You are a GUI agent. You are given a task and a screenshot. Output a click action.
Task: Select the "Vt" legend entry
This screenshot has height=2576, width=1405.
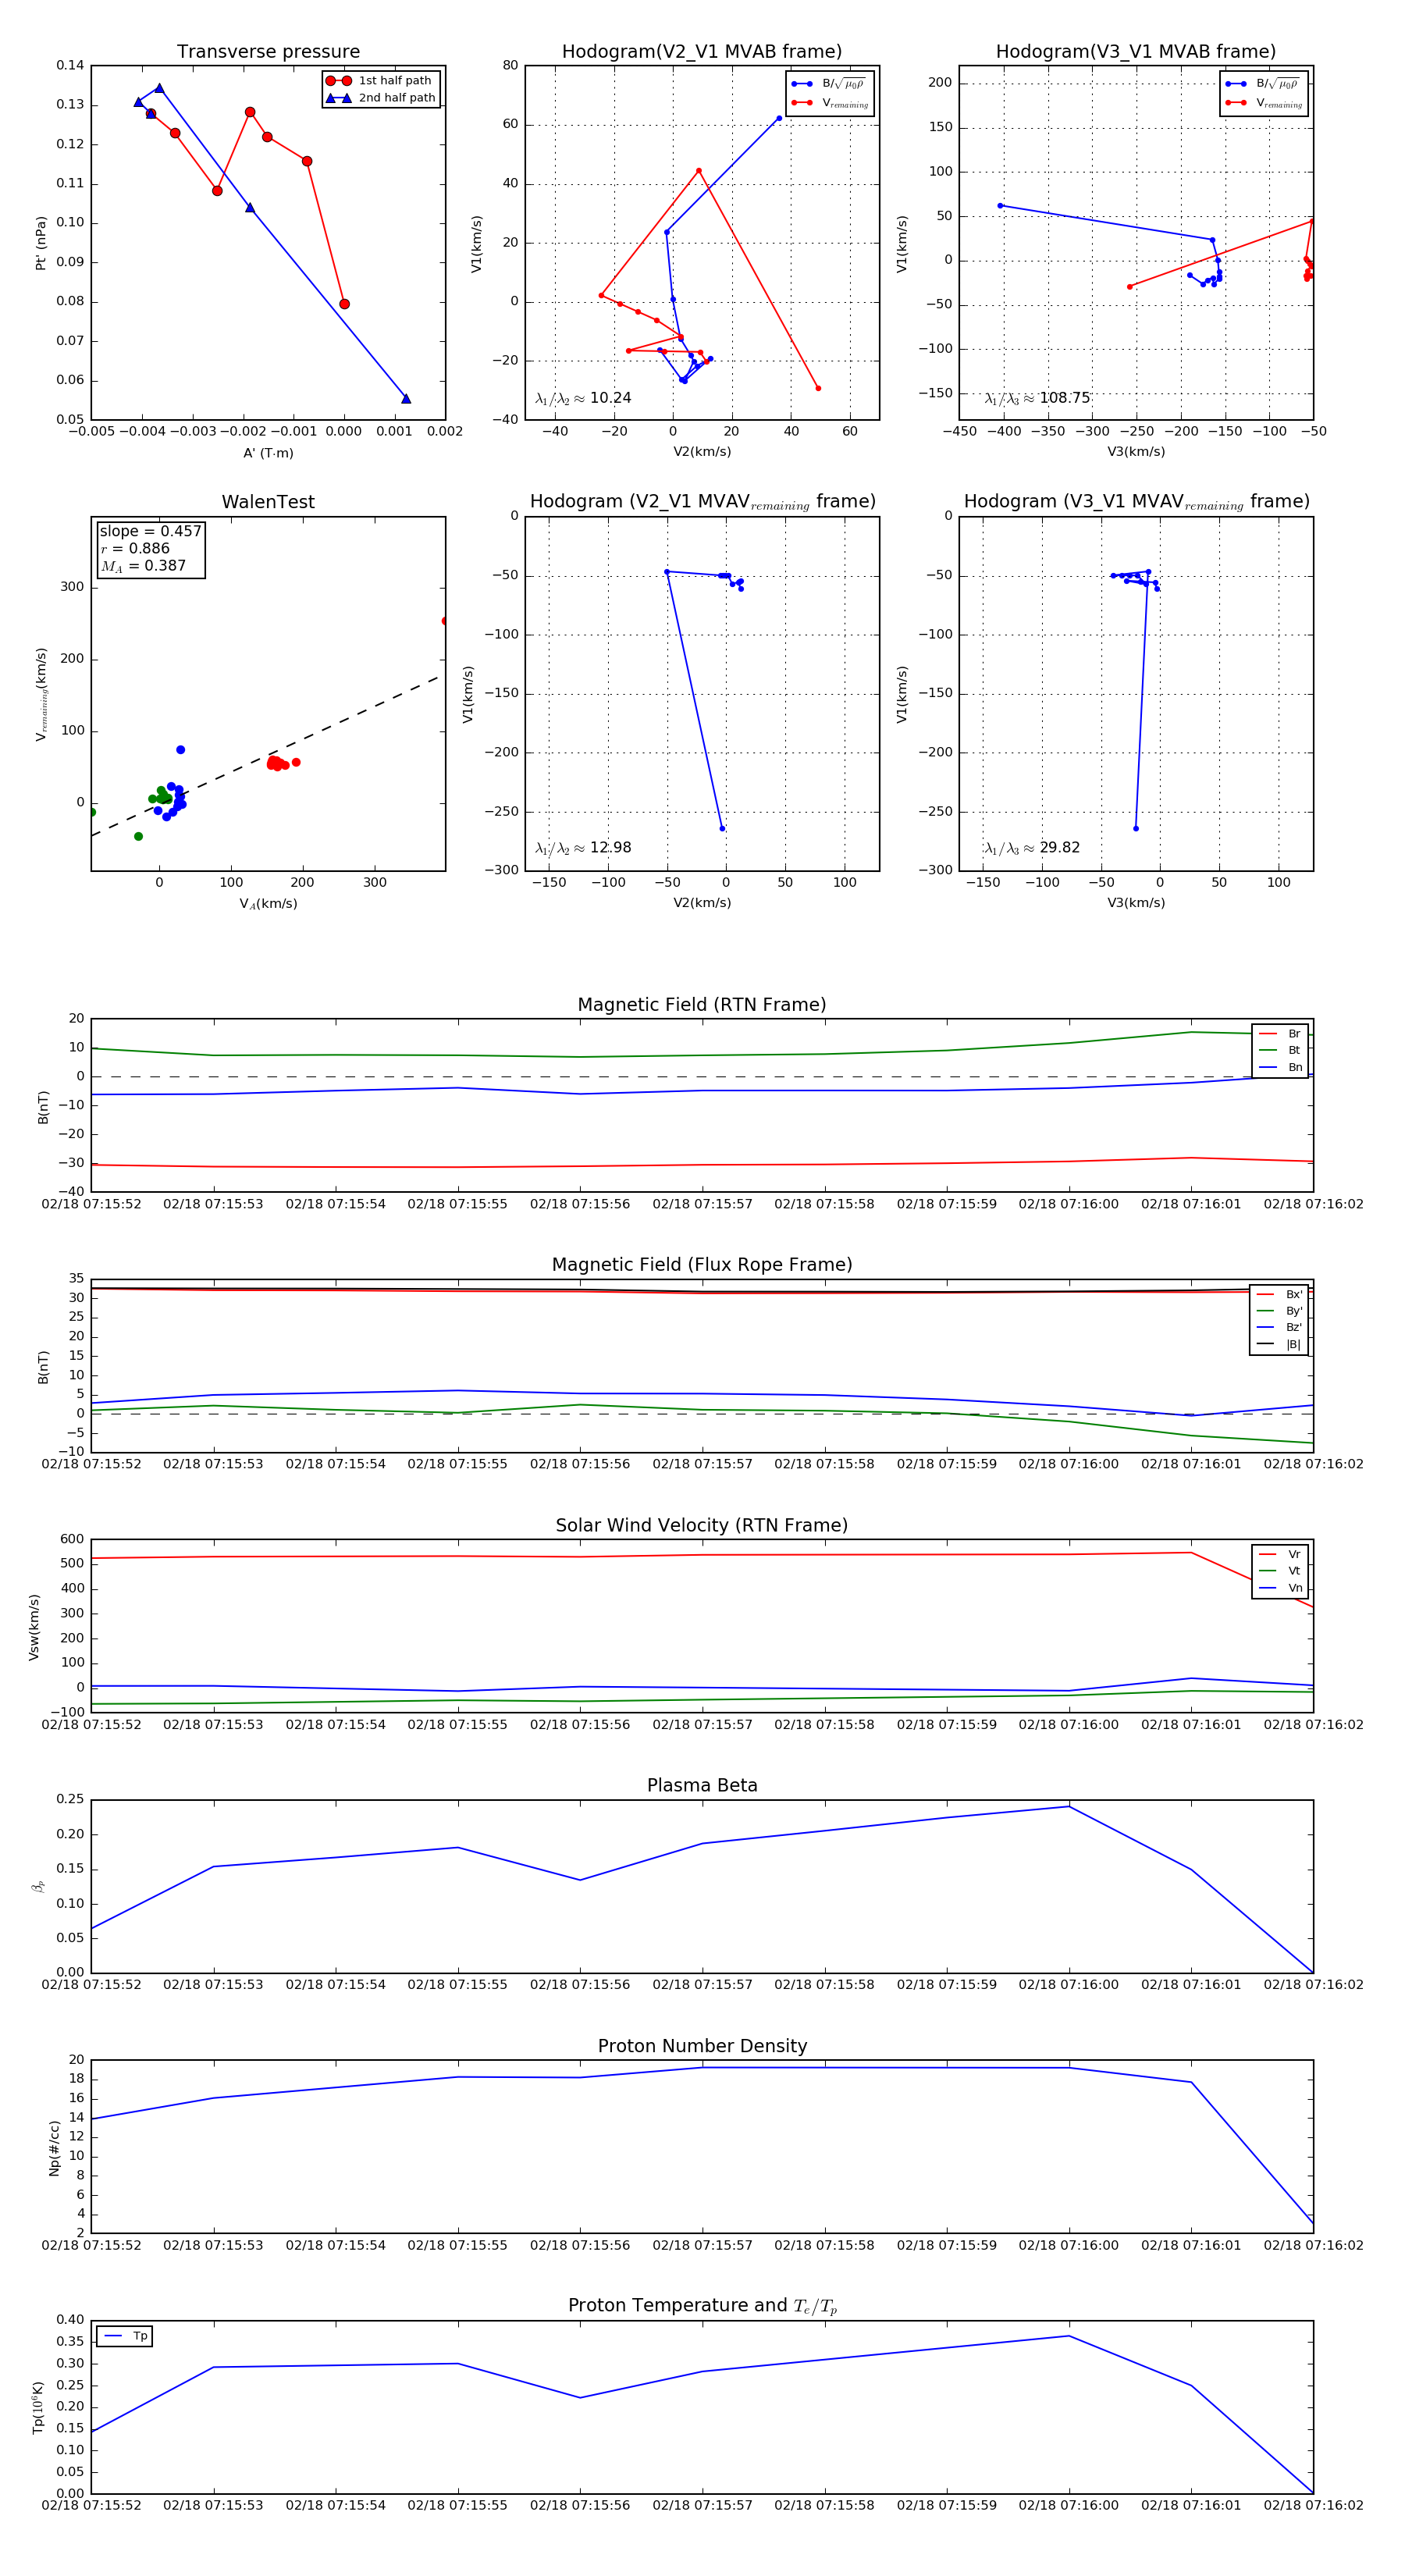pyautogui.click(x=1280, y=1571)
